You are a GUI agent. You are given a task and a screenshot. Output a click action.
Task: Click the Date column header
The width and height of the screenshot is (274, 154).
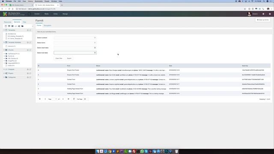pyautogui.click(x=170, y=66)
